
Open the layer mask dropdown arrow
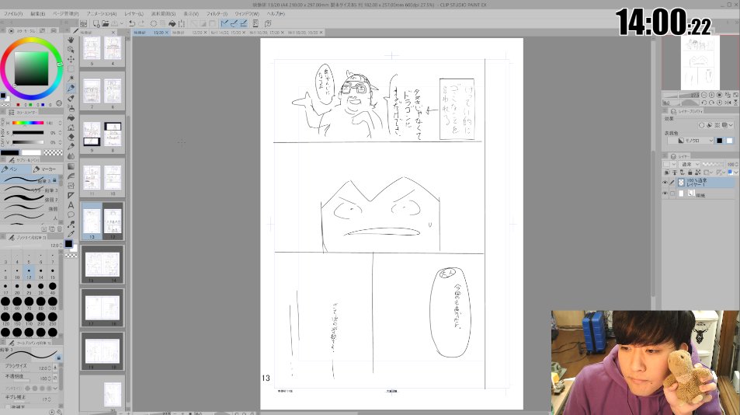(710, 173)
